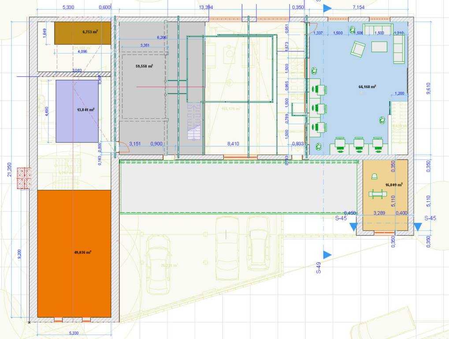Select the 6,753 m² area label
The height and width of the screenshot is (339, 449).
coord(90,32)
